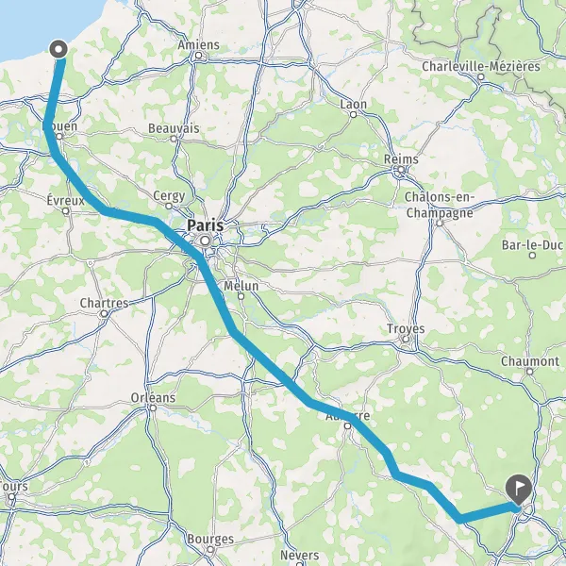Select the Troyes city dot
566x566 pixels.
(406, 339)
